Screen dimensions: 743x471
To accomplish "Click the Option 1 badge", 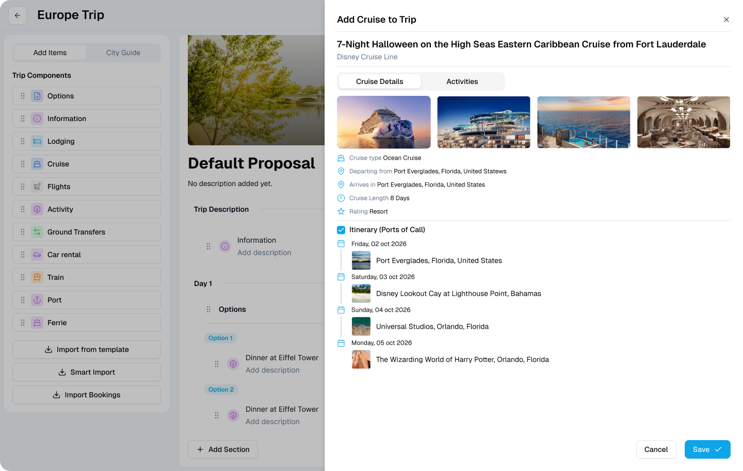I will click(221, 338).
